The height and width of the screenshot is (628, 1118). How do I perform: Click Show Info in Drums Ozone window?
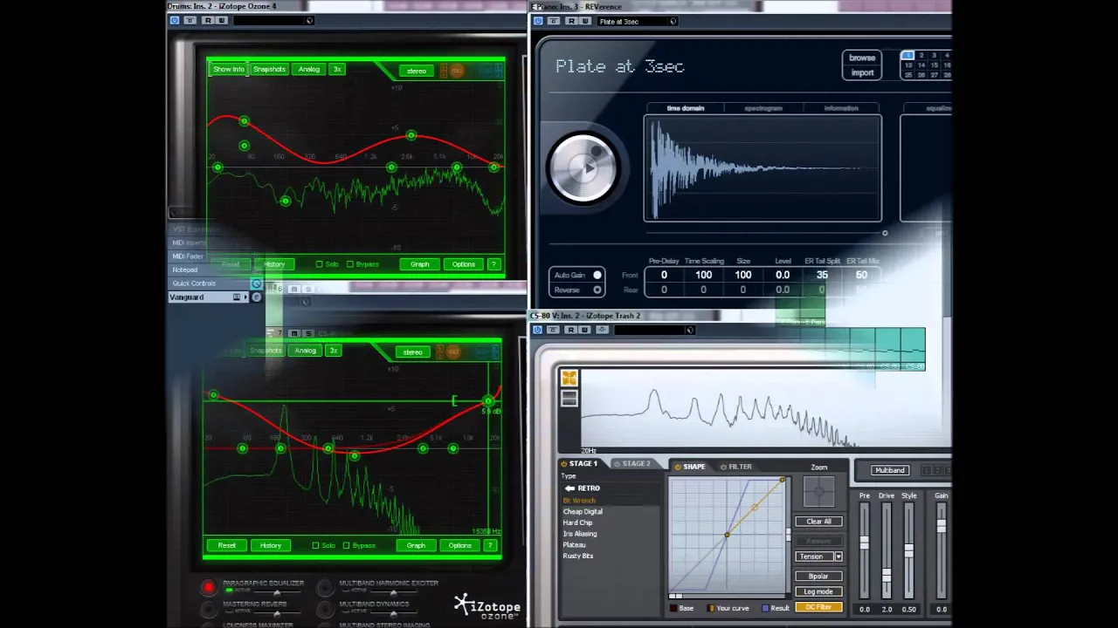(229, 69)
